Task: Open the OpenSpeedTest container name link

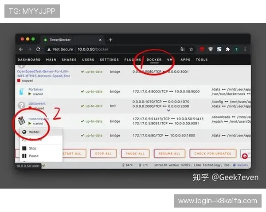Action: tap(43, 73)
